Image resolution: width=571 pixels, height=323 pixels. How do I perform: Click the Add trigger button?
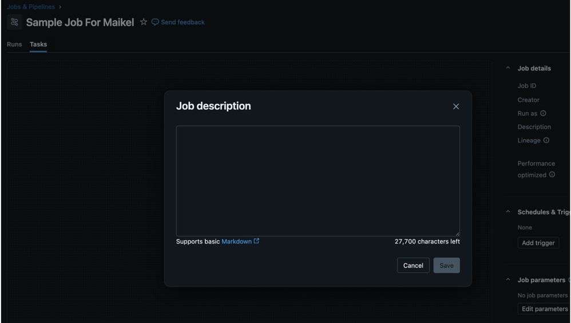(538, 243)
